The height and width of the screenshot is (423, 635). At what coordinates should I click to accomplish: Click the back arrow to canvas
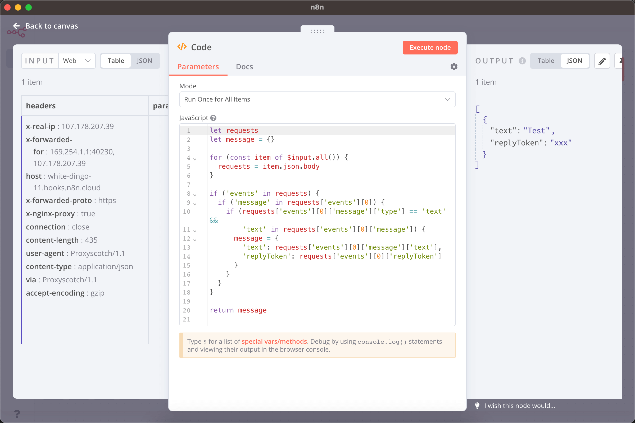click(x=16, y=26)
